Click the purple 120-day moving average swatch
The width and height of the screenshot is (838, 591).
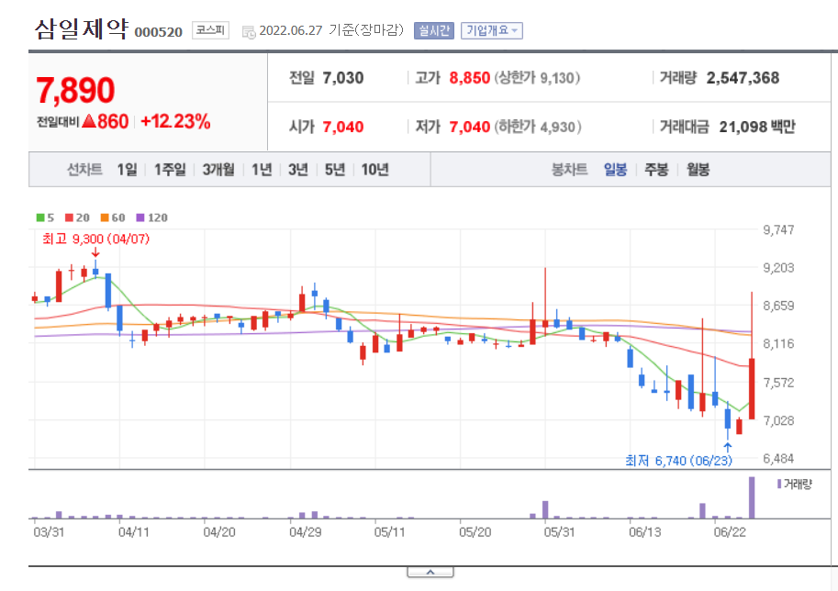[x=140, y=217]
